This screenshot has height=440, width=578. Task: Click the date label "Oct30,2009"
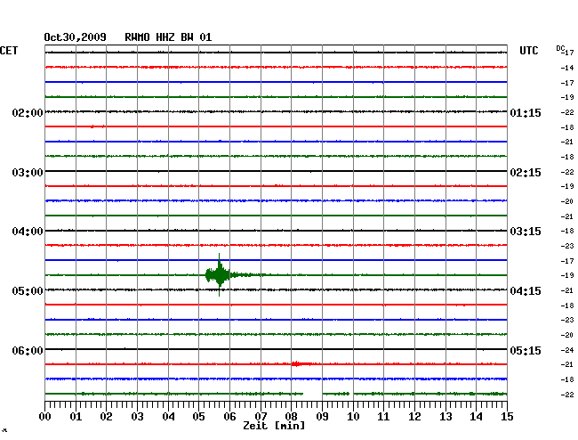[75, 37]
